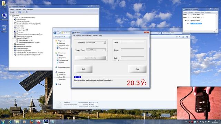Open Загрузки in Explorer sidebar
The image size is (221, 124).
point(61,43)
